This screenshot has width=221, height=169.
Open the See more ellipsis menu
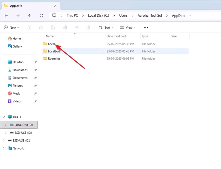(146, 27)
